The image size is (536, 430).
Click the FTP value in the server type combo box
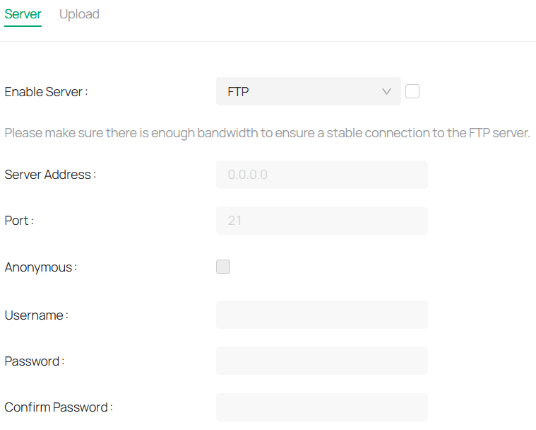(239, 92)
